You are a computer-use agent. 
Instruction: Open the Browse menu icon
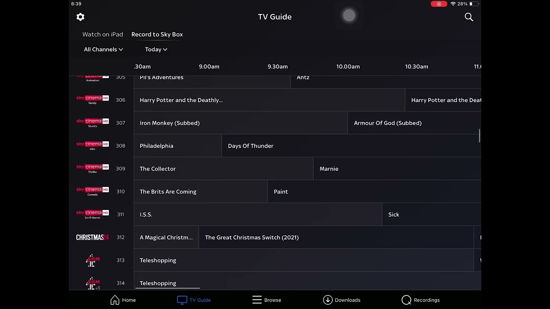(257, 300)
